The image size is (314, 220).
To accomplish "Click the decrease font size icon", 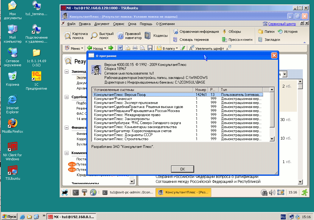I will [229, 48].
